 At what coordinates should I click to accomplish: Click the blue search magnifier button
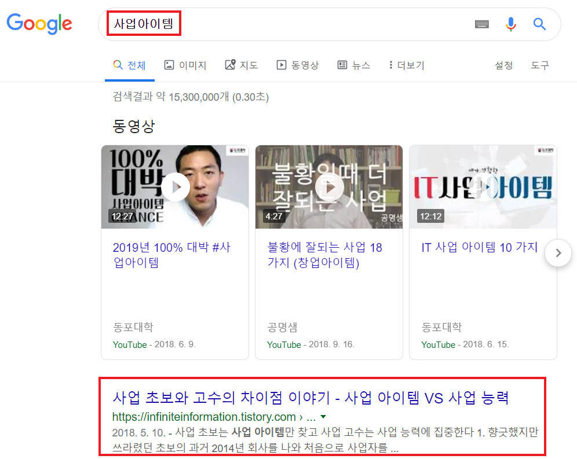539,24
